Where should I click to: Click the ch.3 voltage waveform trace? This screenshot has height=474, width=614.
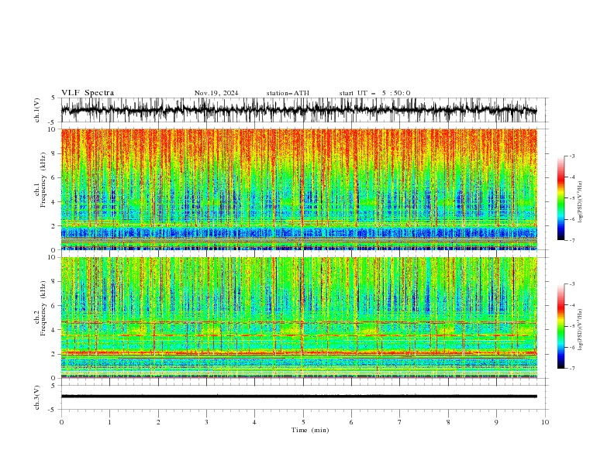tap(298, 397)
